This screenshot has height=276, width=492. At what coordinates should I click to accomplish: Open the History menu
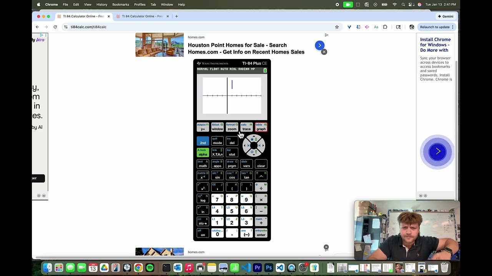(102, 5)
